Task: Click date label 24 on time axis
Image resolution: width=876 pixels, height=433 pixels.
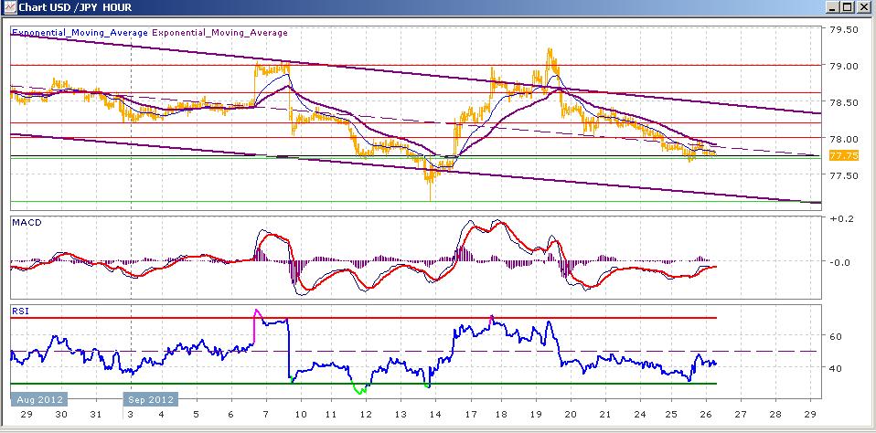Action: [x=640, y=415]
